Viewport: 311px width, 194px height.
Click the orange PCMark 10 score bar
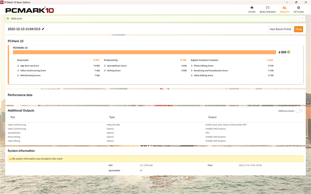[x=144, y=52]
